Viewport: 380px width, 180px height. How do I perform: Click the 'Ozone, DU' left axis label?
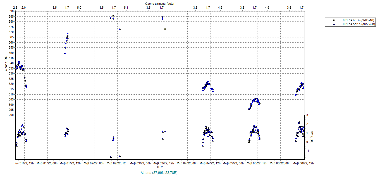click(x=6, y=64)
